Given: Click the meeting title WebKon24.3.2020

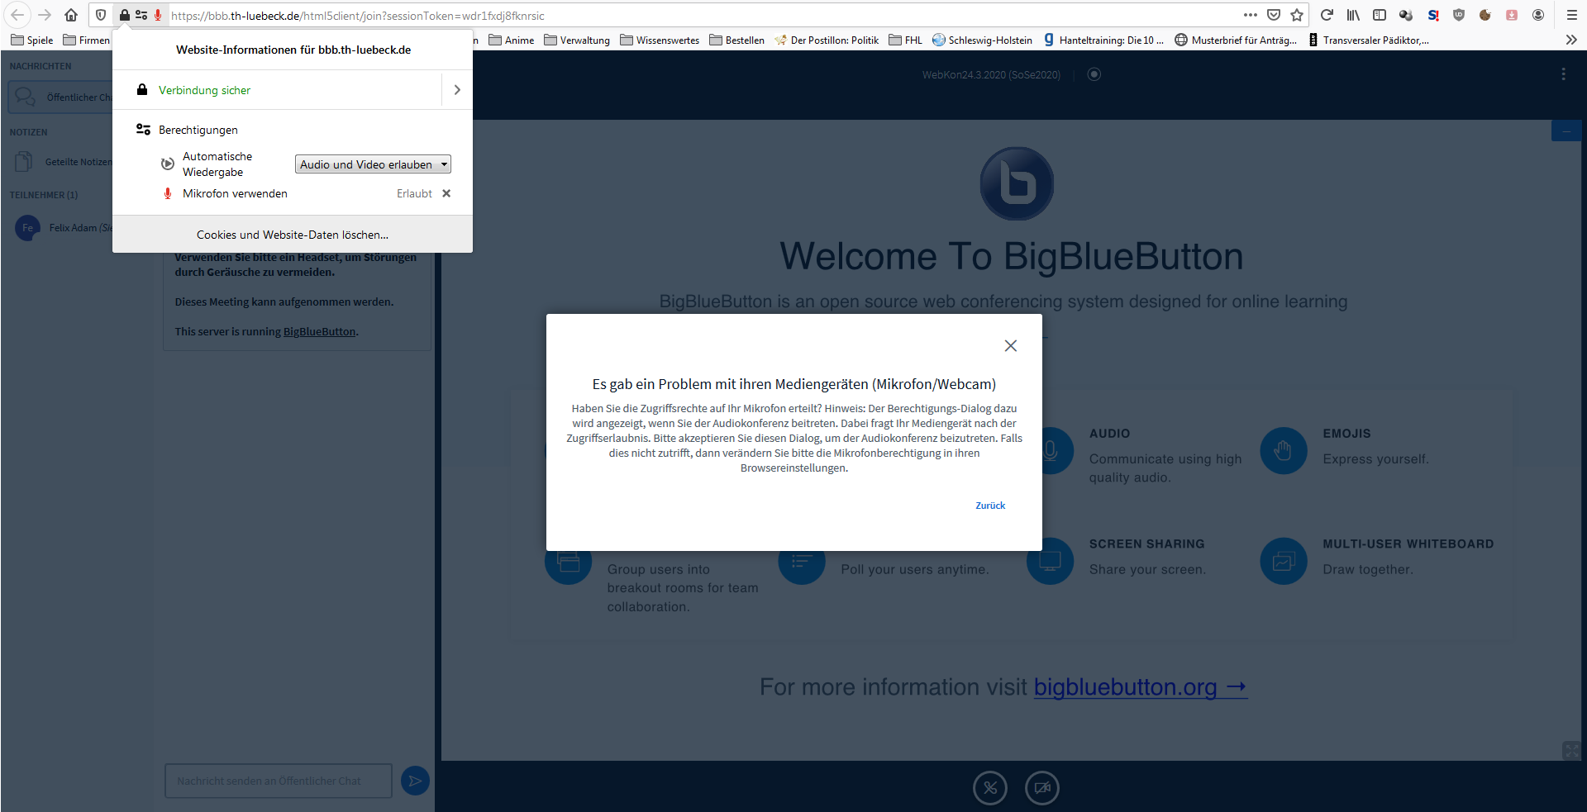Looking at the screenshot, I should (x=991, y=75).
